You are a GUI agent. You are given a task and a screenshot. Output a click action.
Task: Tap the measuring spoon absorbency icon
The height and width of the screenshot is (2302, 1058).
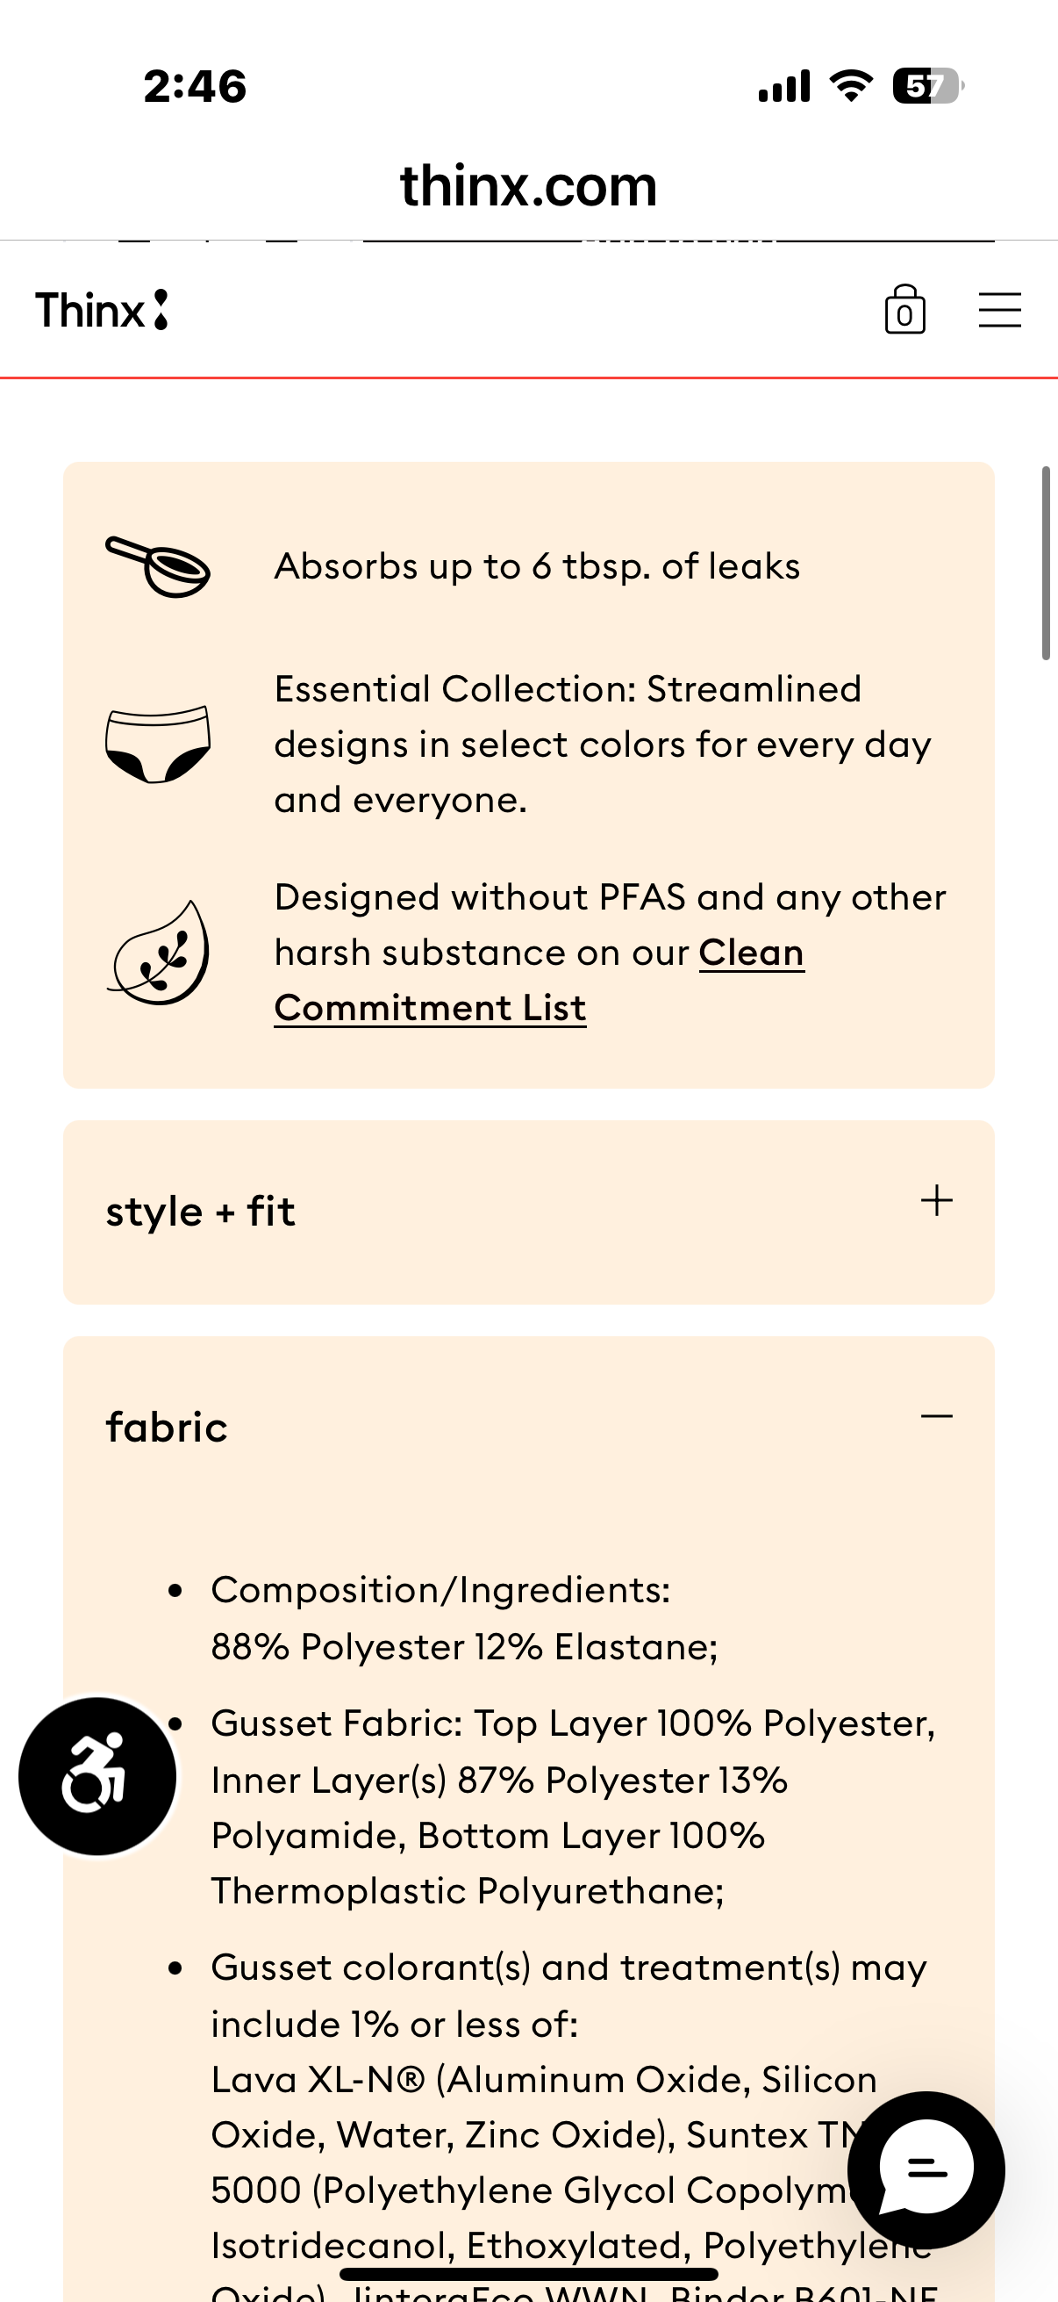pos(158,566)
